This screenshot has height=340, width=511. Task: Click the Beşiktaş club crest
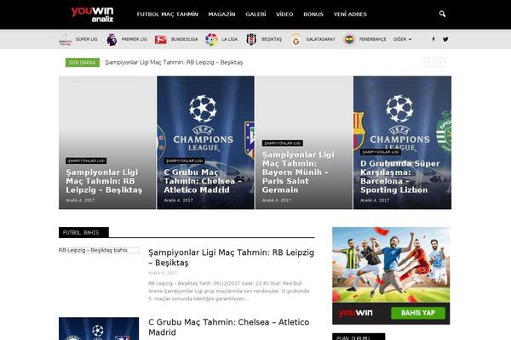pos(251,39)
